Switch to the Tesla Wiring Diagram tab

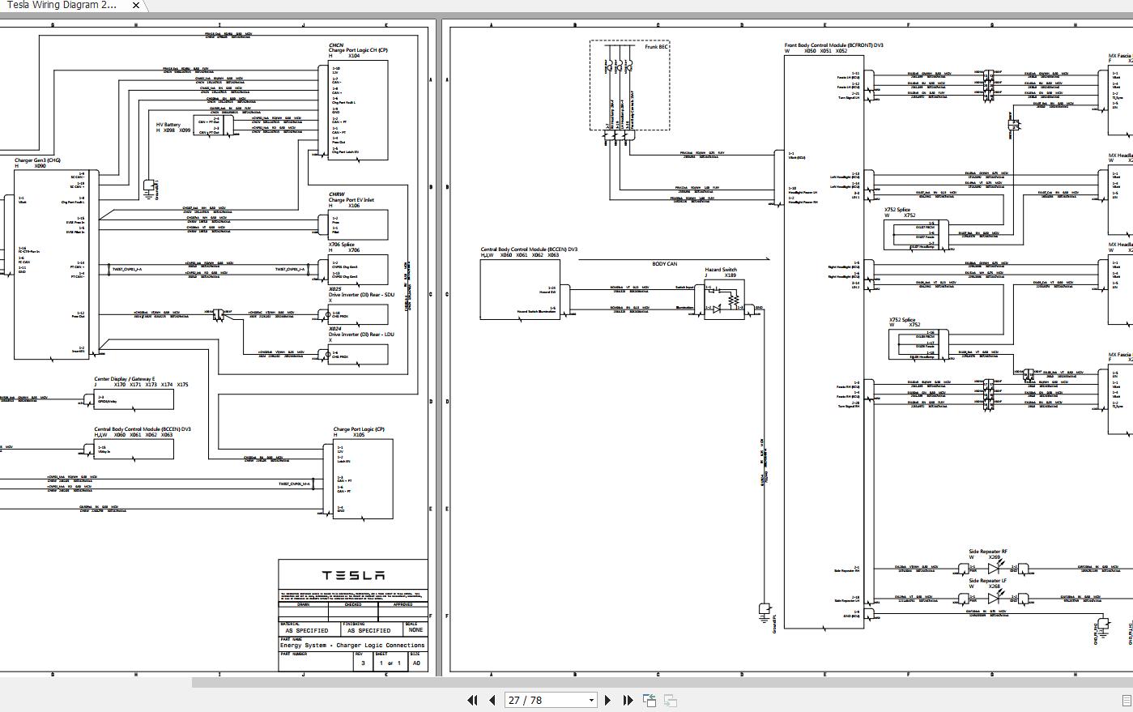click(65, 5)
